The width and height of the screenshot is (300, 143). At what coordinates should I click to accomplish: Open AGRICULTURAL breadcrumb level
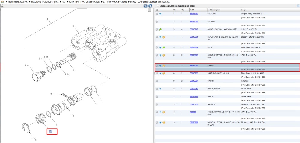pyautogui.click(x=52, y=2)
